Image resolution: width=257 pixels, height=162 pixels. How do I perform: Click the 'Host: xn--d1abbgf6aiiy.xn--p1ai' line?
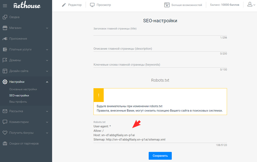pyautogui.click(x=114, y=135)
